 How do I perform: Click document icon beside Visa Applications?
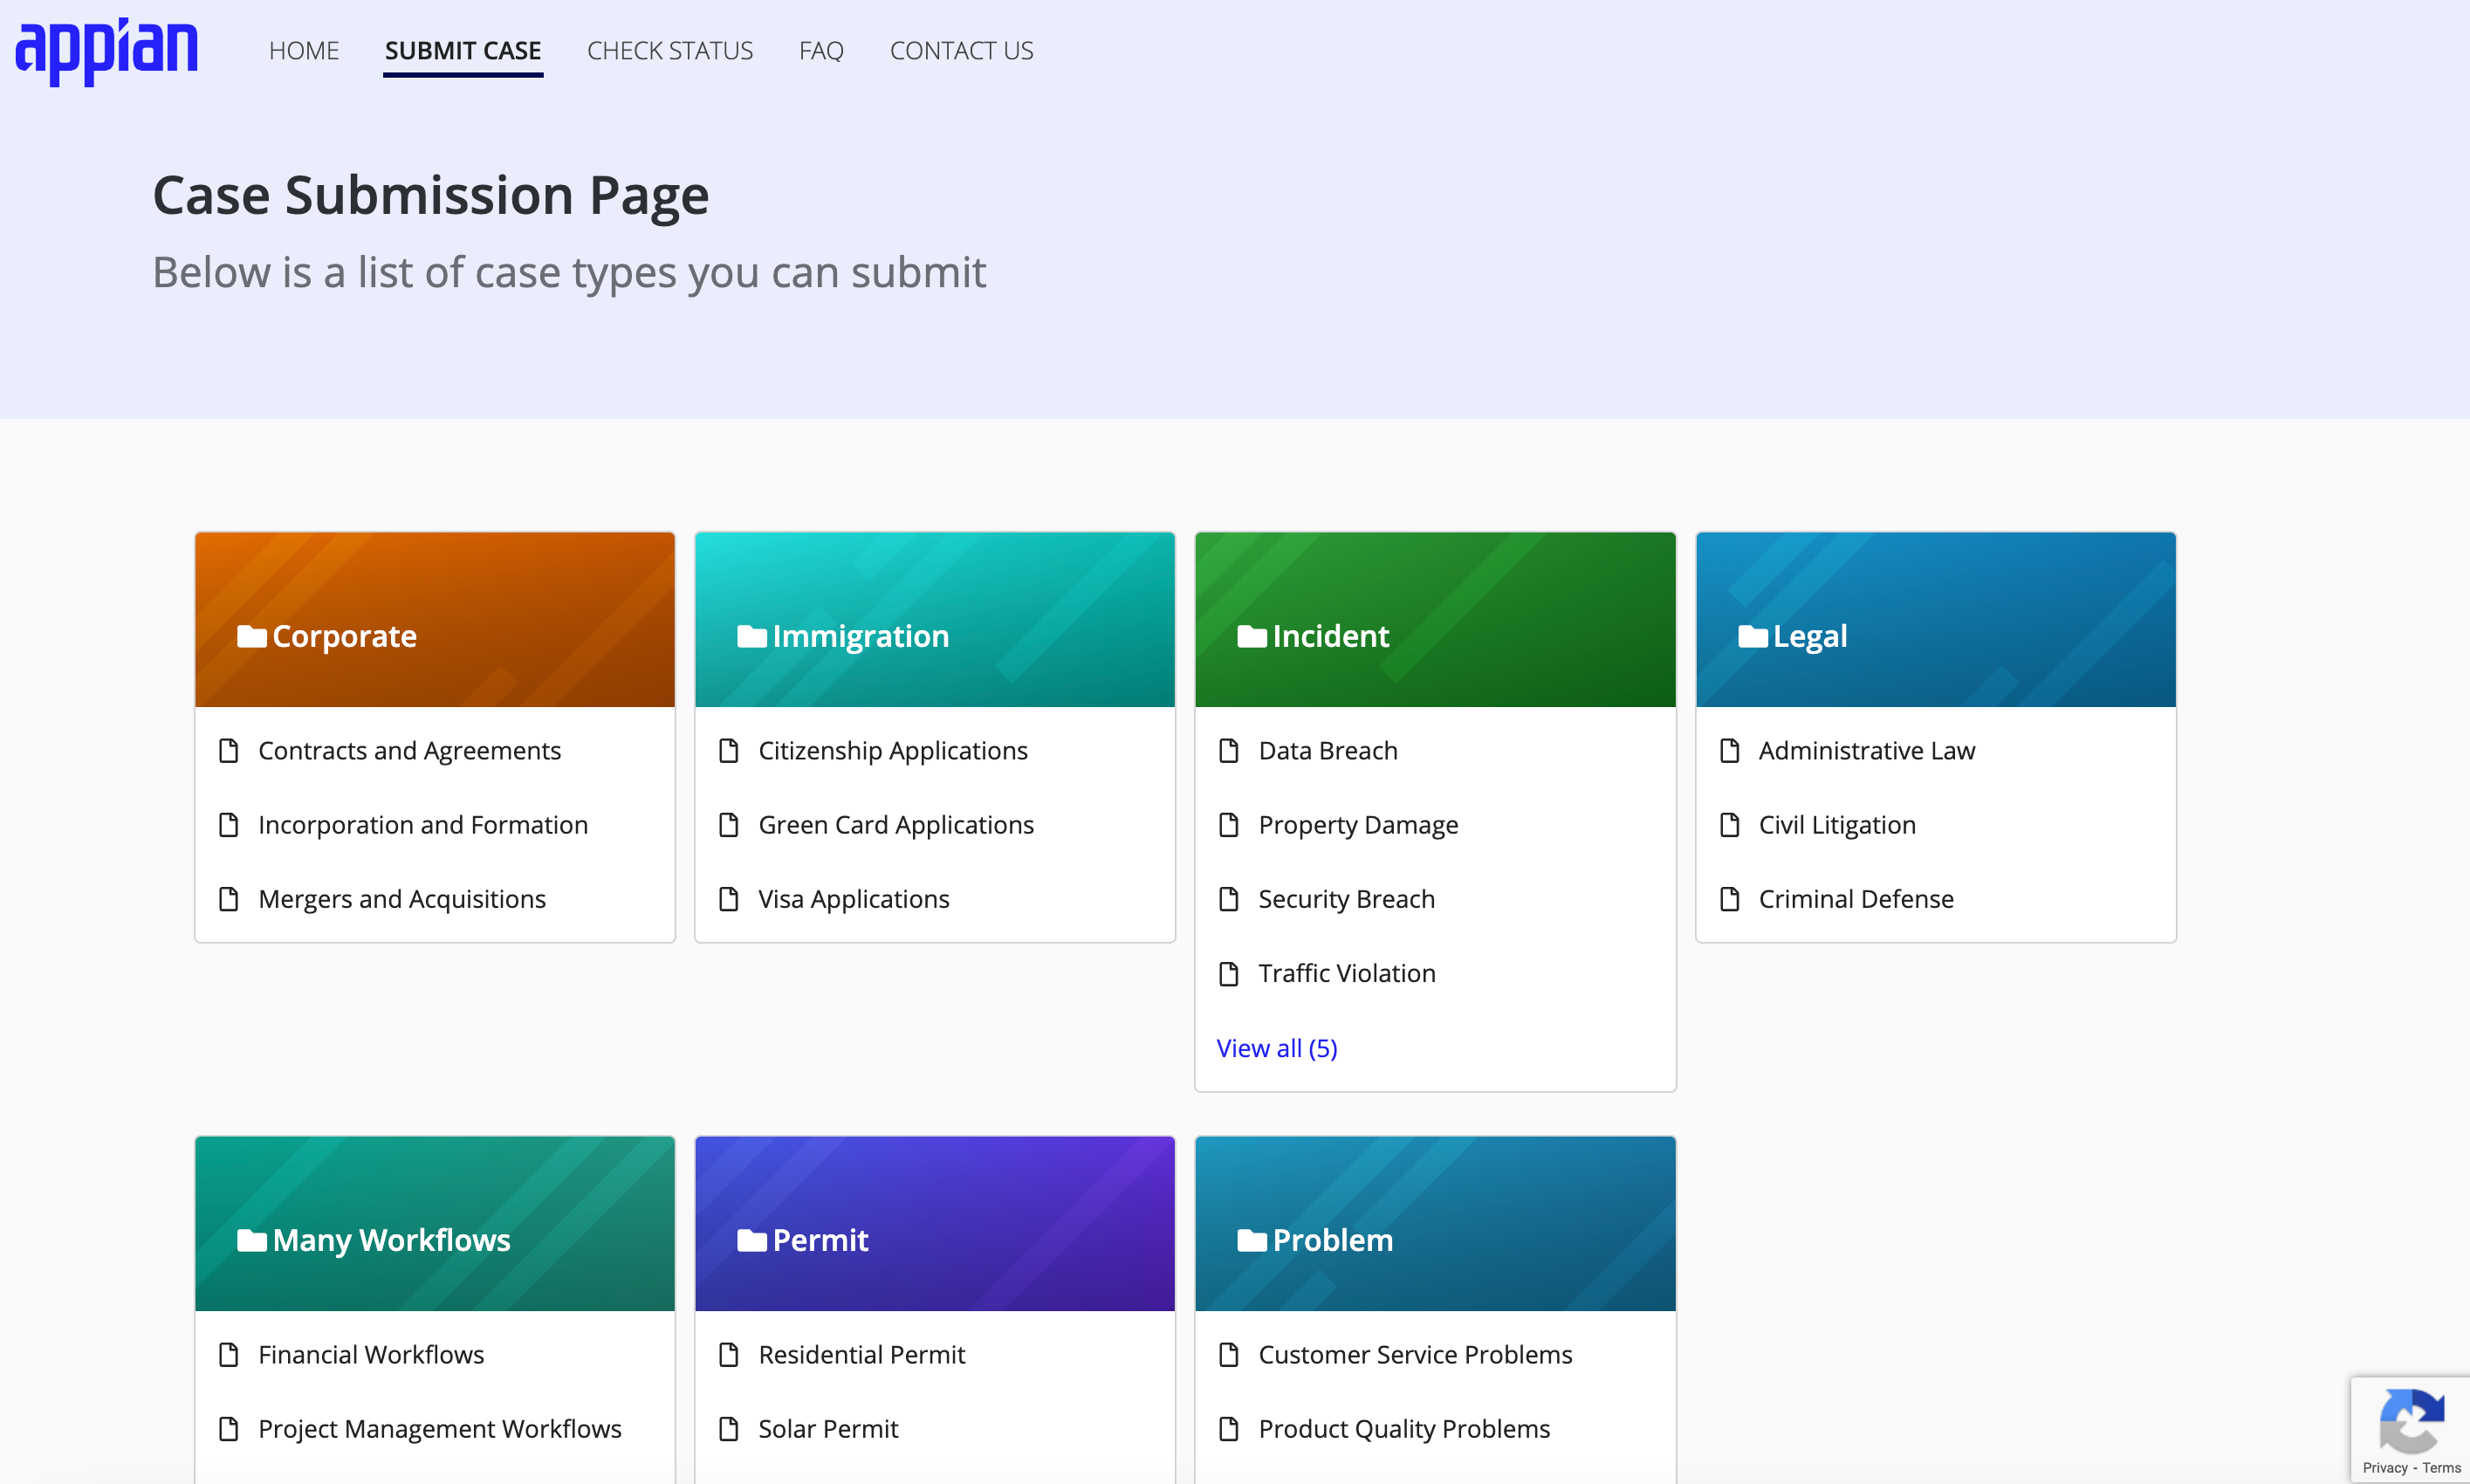coord(729,898)
